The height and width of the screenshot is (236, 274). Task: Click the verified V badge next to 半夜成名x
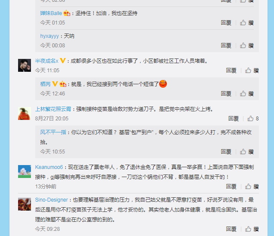pyautogui.click(x=62, y=61)
